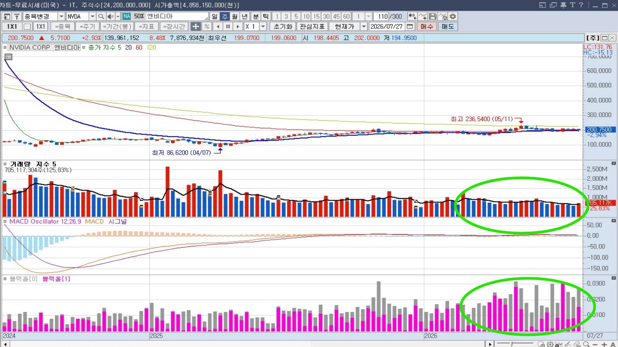Expand the 현재가 dropdown arrow
This screenshot has width=618, height=347.
coord(363,26)
